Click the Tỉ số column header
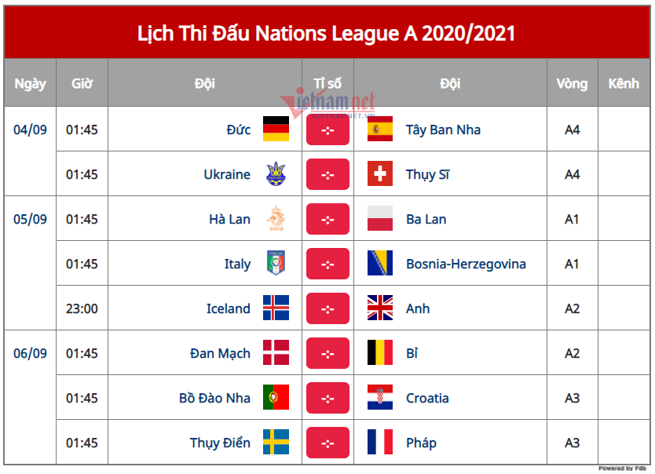 [327, 83]
